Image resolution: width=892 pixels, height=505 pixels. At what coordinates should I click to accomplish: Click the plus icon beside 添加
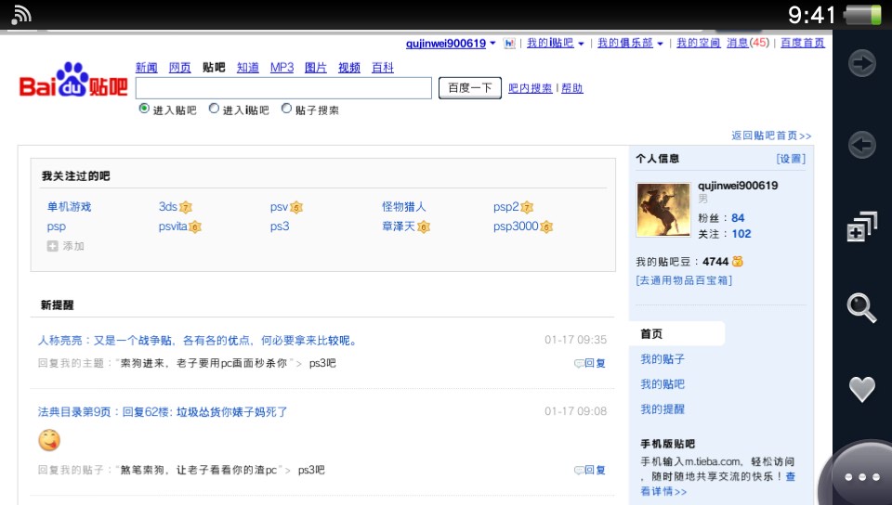coord(52,246)
